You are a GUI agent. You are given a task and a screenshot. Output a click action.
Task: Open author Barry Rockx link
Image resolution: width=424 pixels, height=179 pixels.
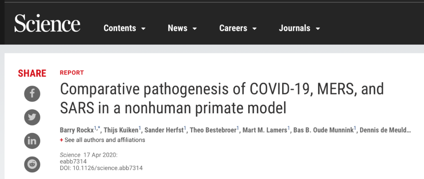click(77, 130)
